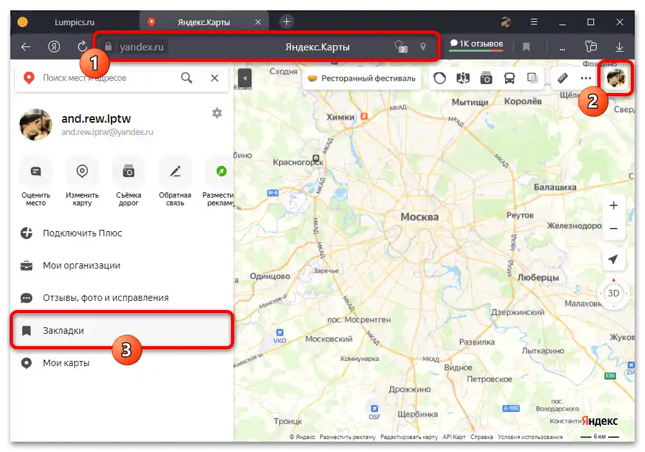Toggle the road photos camera layer
The image size is (645, 452).
click(x=486, y=77)
